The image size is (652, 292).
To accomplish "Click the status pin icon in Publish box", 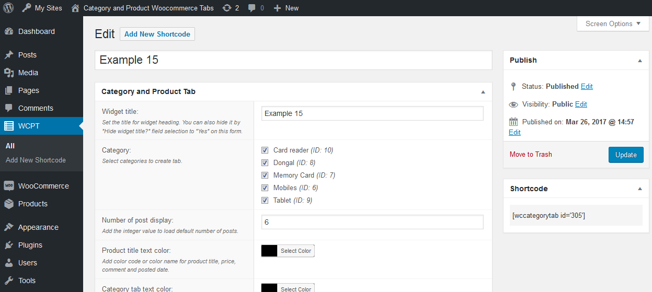I will click(513, 86).
